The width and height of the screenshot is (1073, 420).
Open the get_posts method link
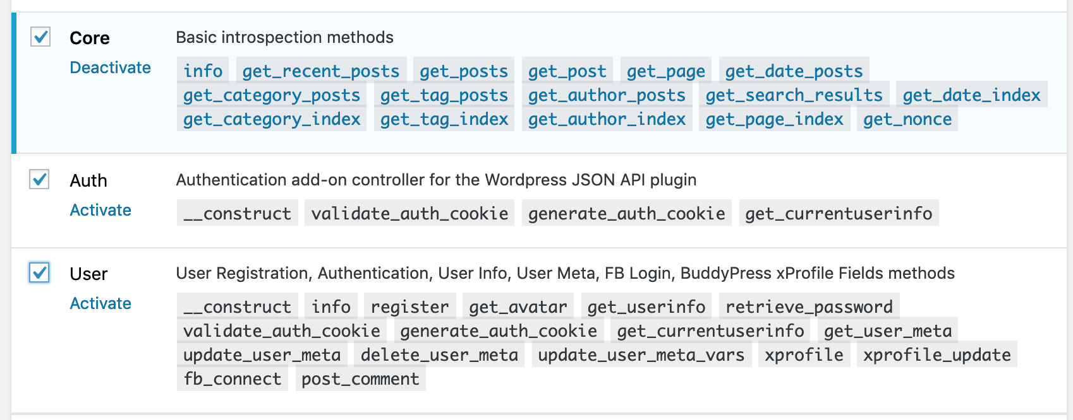tap(464, 71)
